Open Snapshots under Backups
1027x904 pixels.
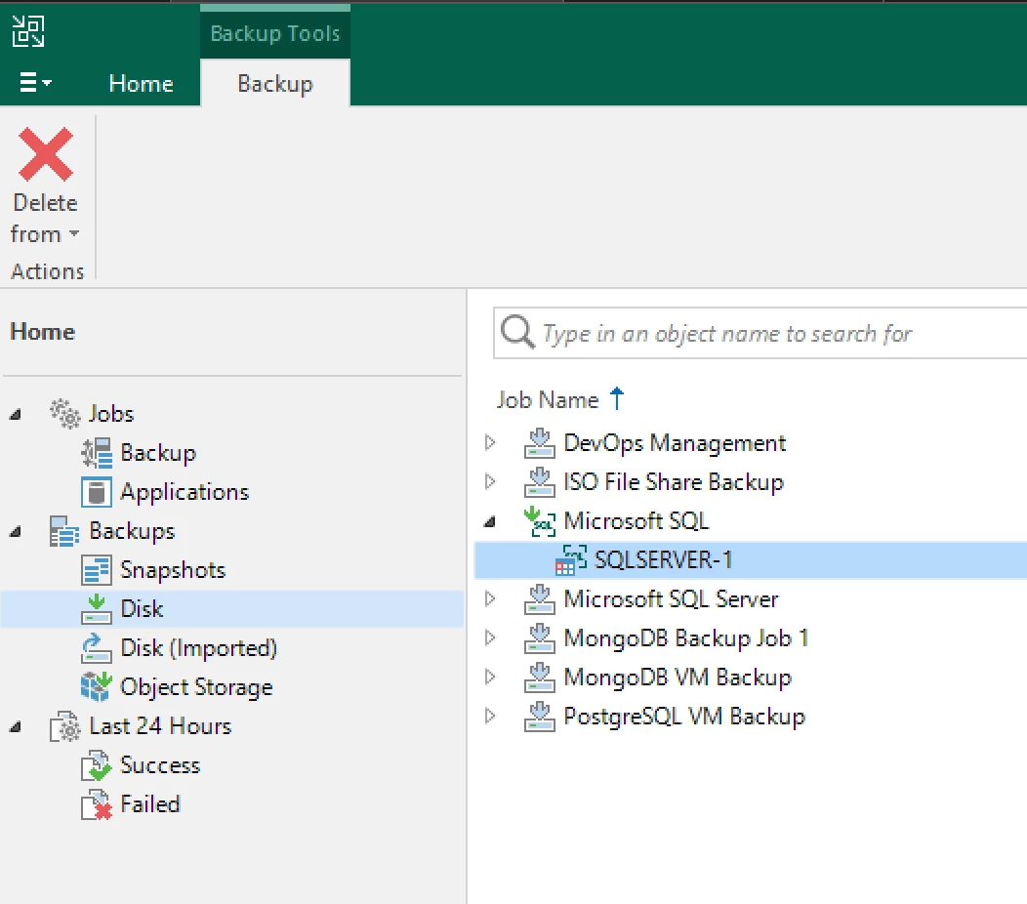tap(173, 570)
